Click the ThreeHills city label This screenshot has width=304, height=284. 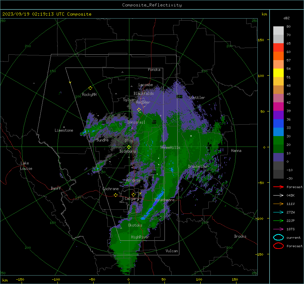170,148
